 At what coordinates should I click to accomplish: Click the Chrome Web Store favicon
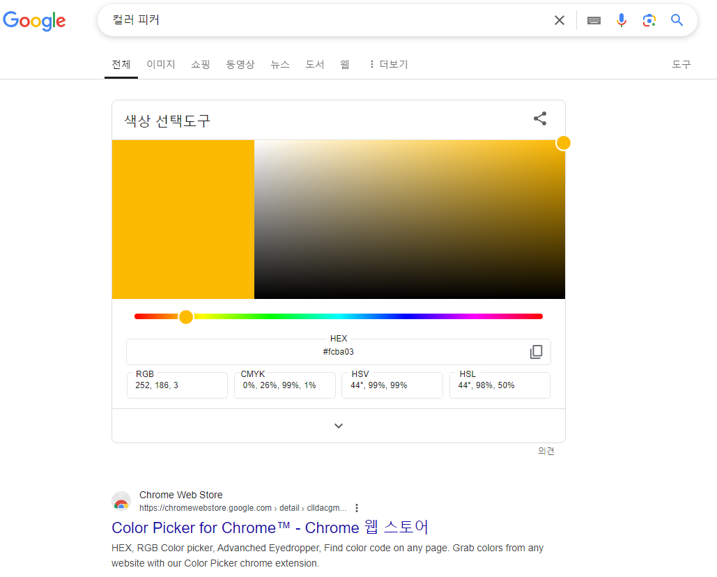(x=121, y=501)
